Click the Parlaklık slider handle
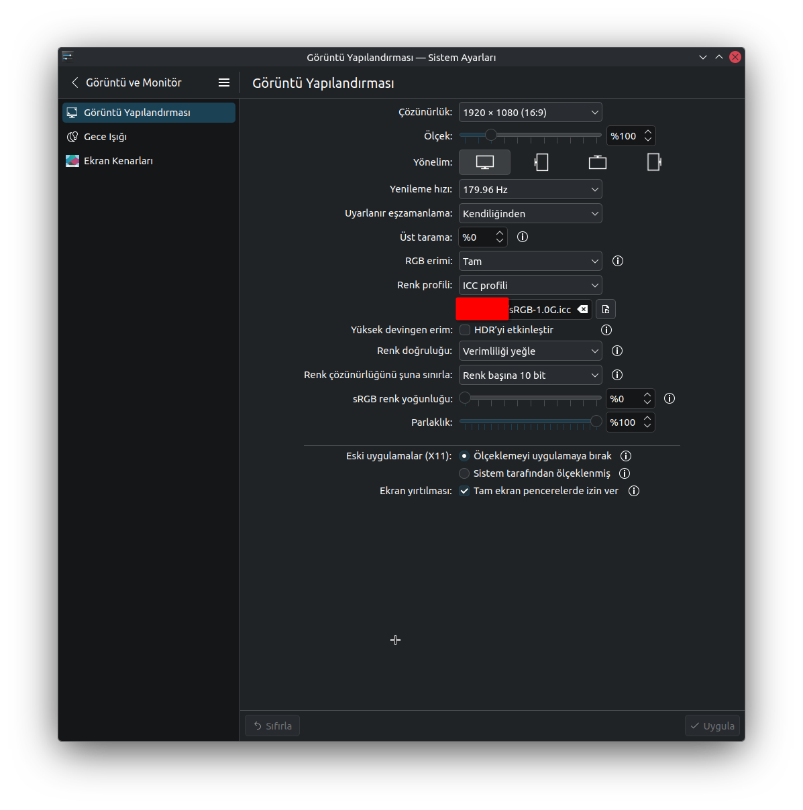Viewport: 803px width, 810px height. (x=596, y=421)
